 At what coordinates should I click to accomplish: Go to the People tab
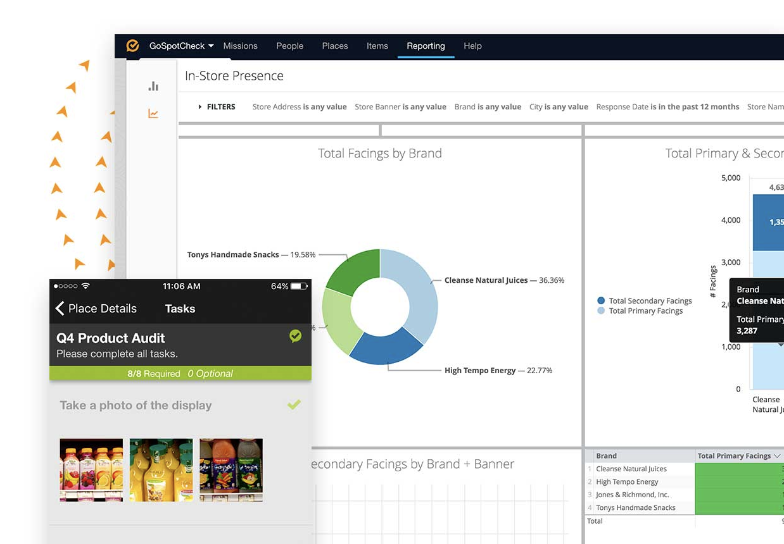point(290,46)
